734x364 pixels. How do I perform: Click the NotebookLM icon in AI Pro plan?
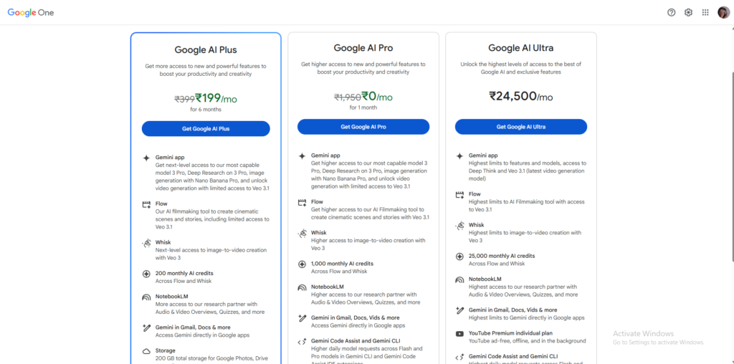(302, 287)
